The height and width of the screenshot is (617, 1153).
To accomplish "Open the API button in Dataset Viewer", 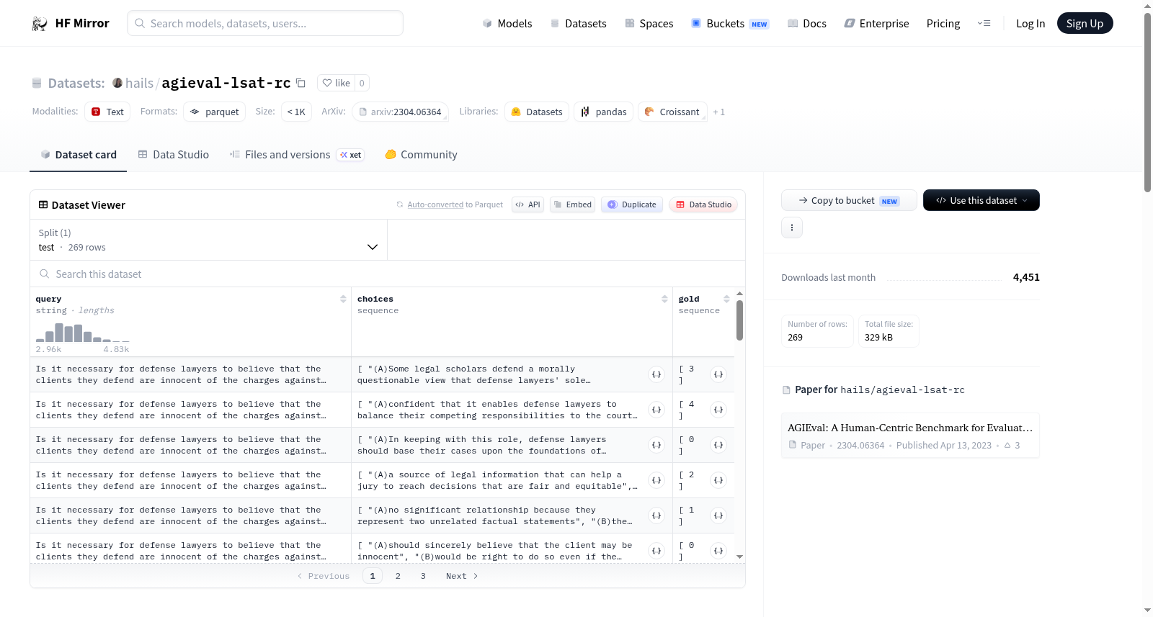I will point(527,204).
